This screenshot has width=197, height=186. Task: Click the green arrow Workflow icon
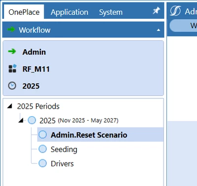11,30
